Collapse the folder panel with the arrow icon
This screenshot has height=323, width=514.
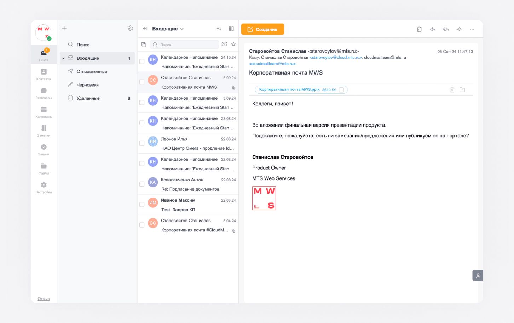145,29
